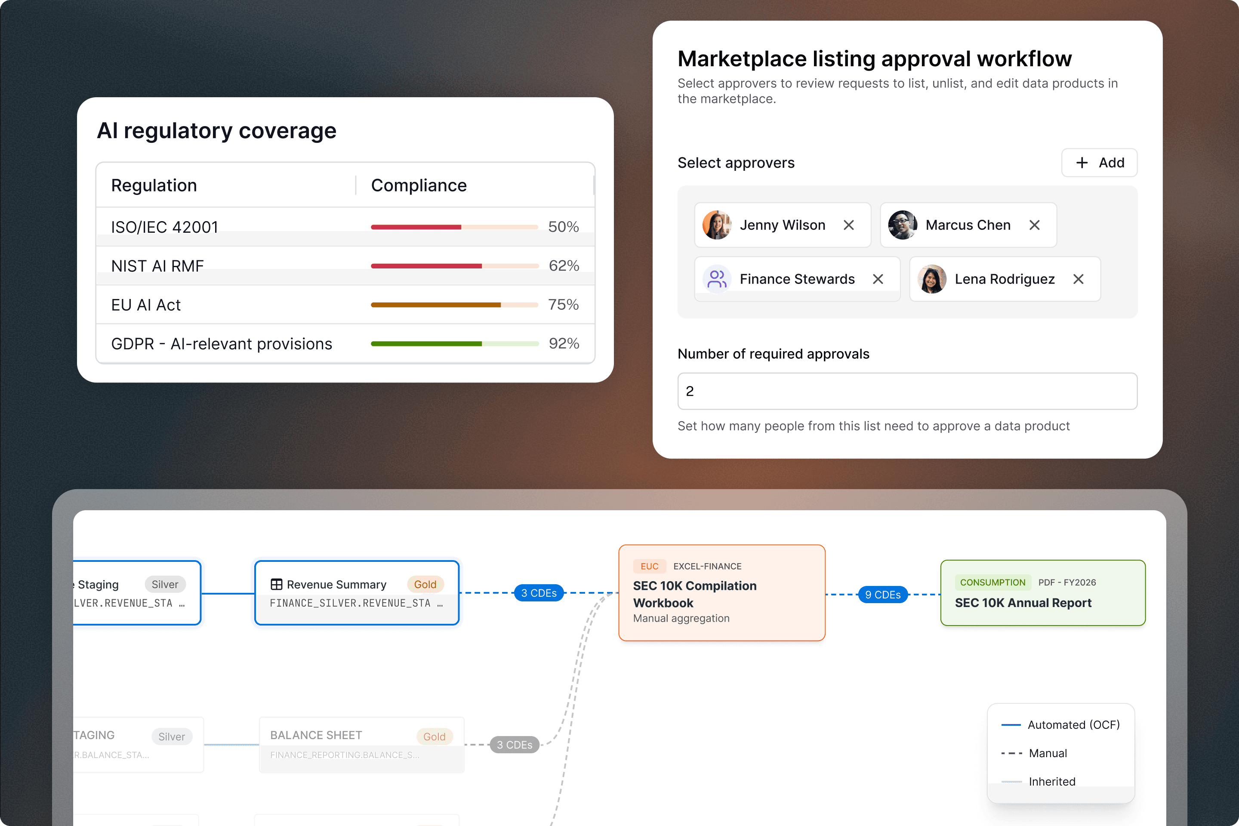Image resolution: width=1239 pixels, height=826 pixels.
Task: Click the Inherited legend entry
Action: click(x=1038, y=782)
